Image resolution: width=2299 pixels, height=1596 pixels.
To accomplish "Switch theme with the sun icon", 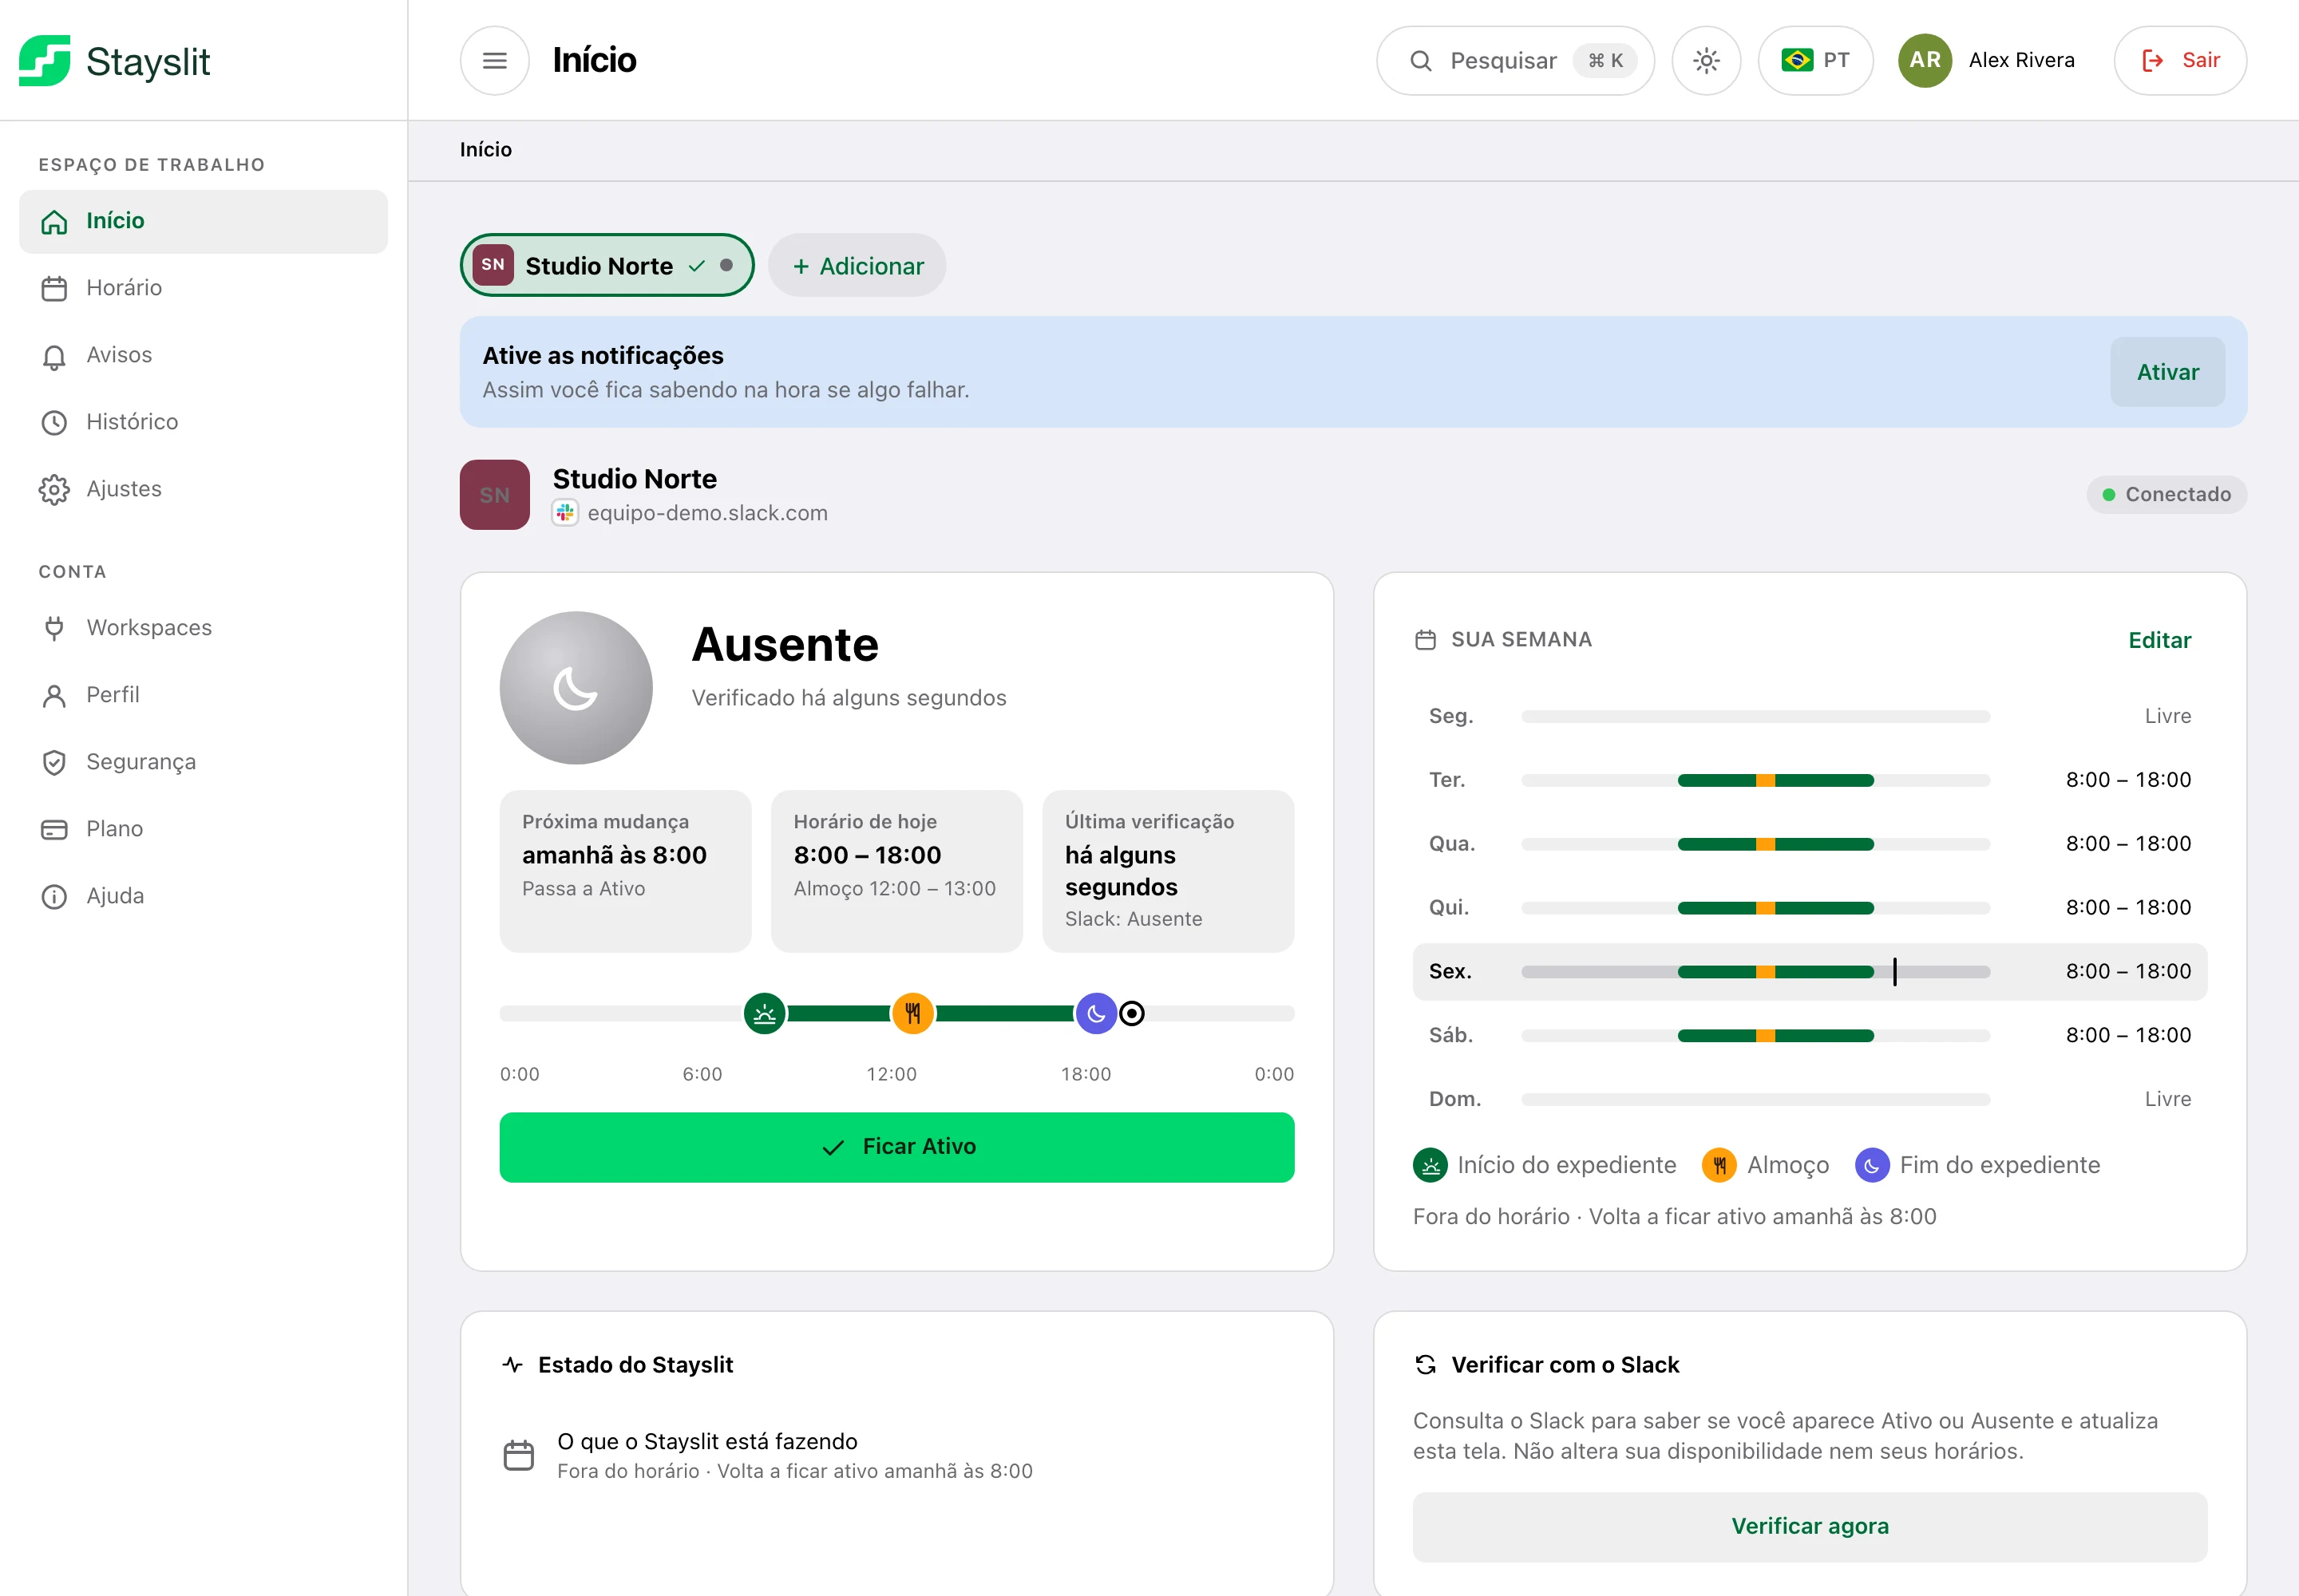I will coord(1706,61).
